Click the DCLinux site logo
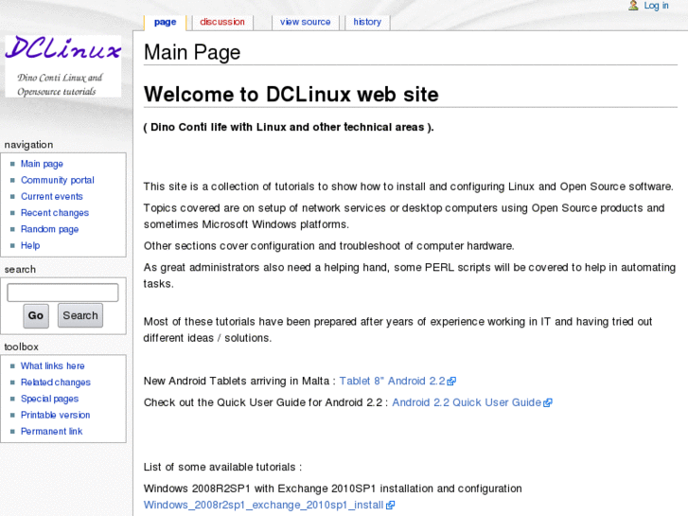The image size is (688, 516). click(x=63, y=66)
